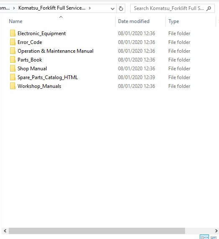
Task: Click the magnifier search icon
Action: point(209,8)
